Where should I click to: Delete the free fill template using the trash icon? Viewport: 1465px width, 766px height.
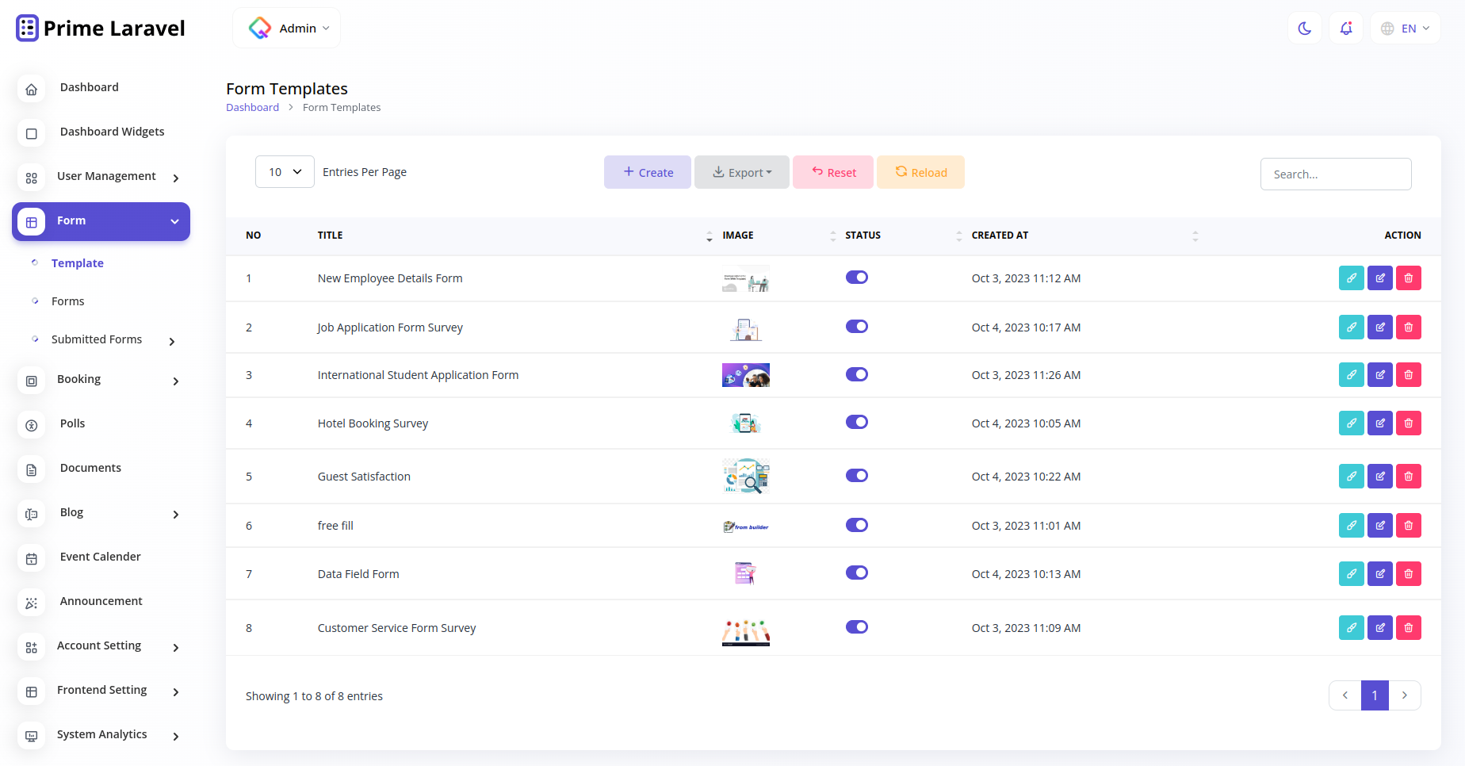[1408, 525]
